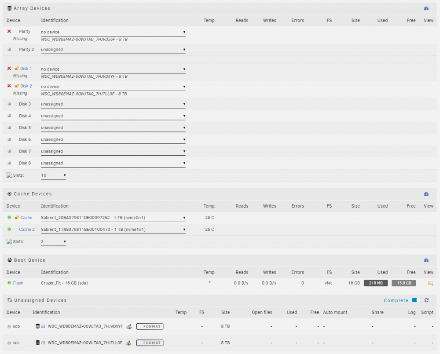The height and width of the screenshot is (354, 440).
Task: Open Boot Device dashboard view icon
Action: point(426,260)
